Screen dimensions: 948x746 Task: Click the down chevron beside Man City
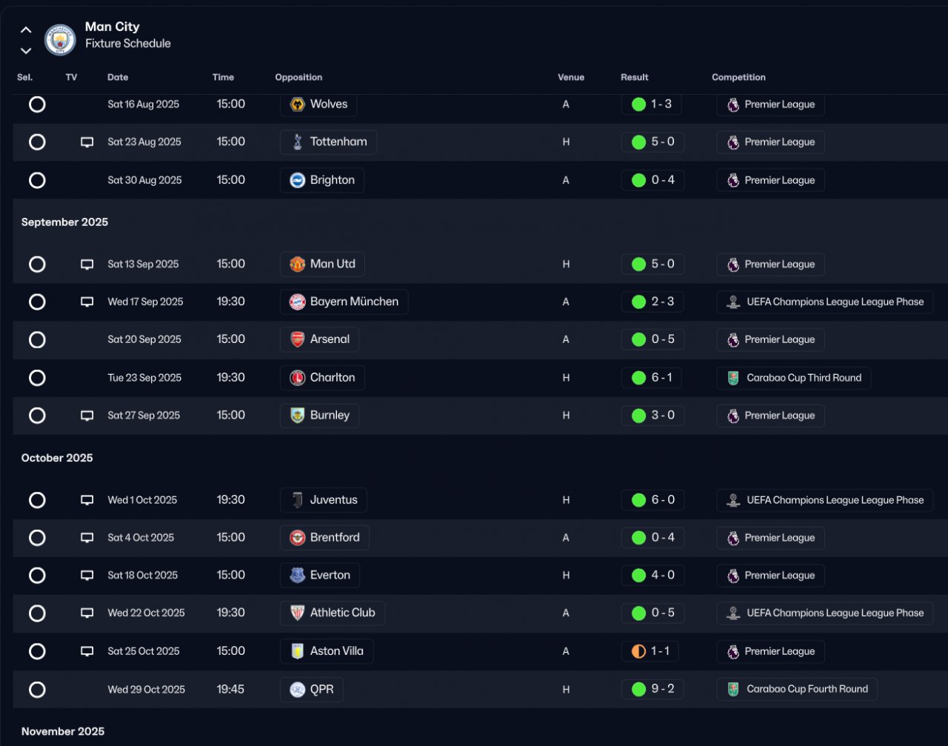click(26, 50)
